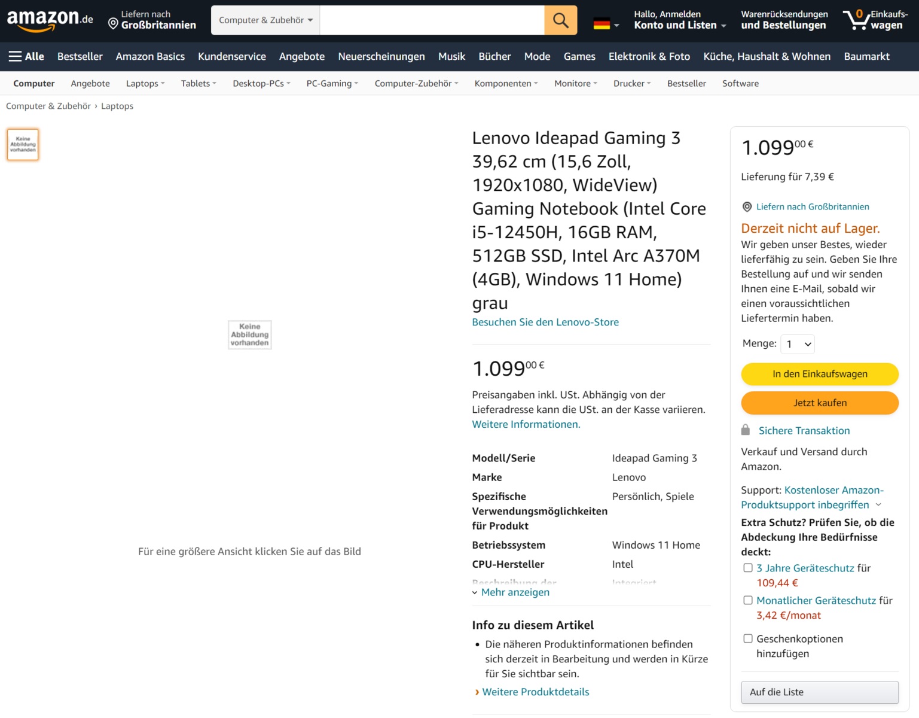Open the Laptops submenu in the Computer bar

point(145,84)
